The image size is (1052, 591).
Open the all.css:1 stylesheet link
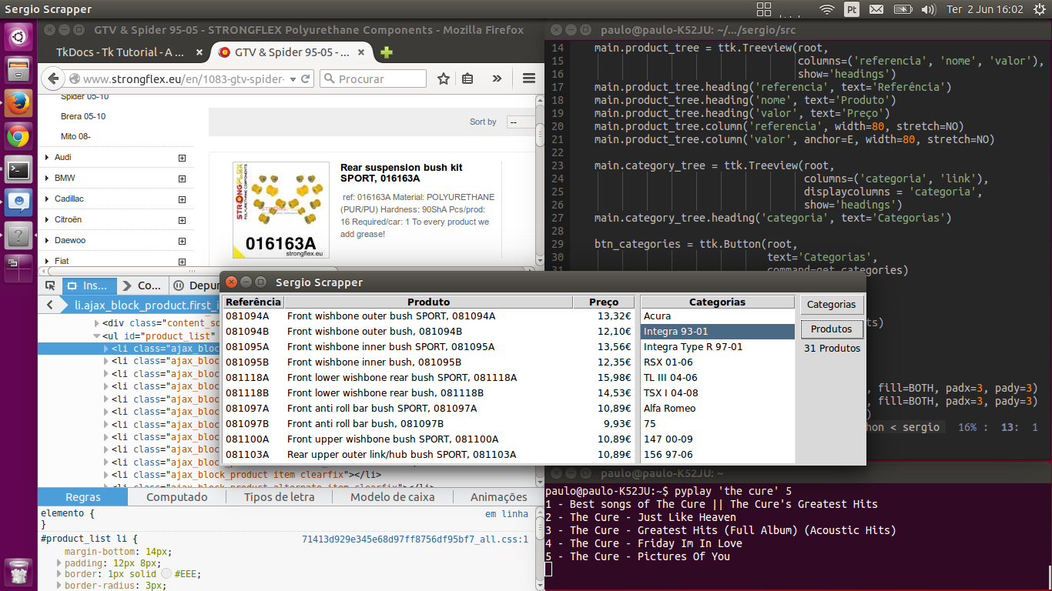(415, 539)
